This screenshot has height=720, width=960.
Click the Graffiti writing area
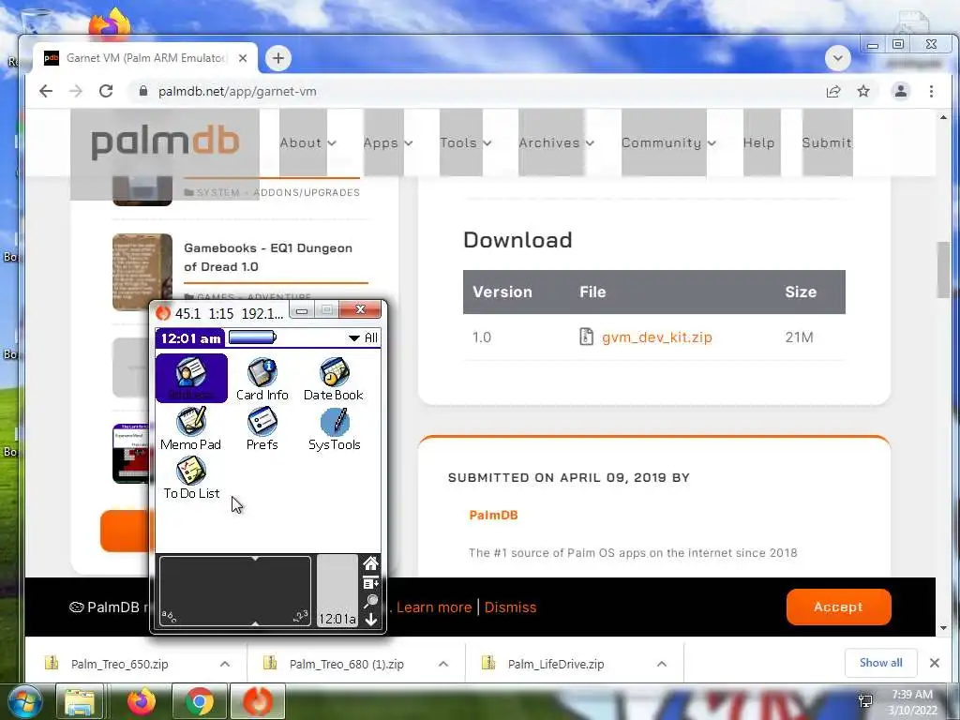coord(235,591)
